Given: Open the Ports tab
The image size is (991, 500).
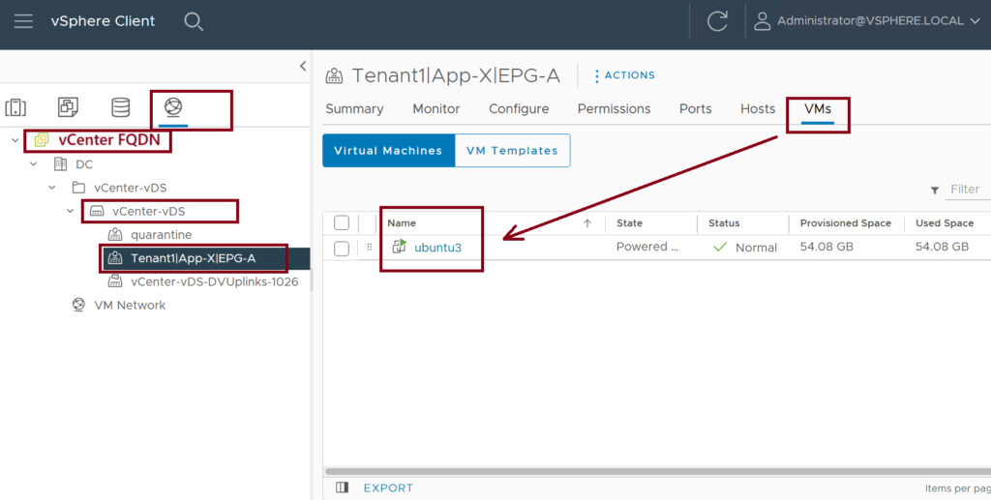Looking at the screenshot, I should (695, 108).
